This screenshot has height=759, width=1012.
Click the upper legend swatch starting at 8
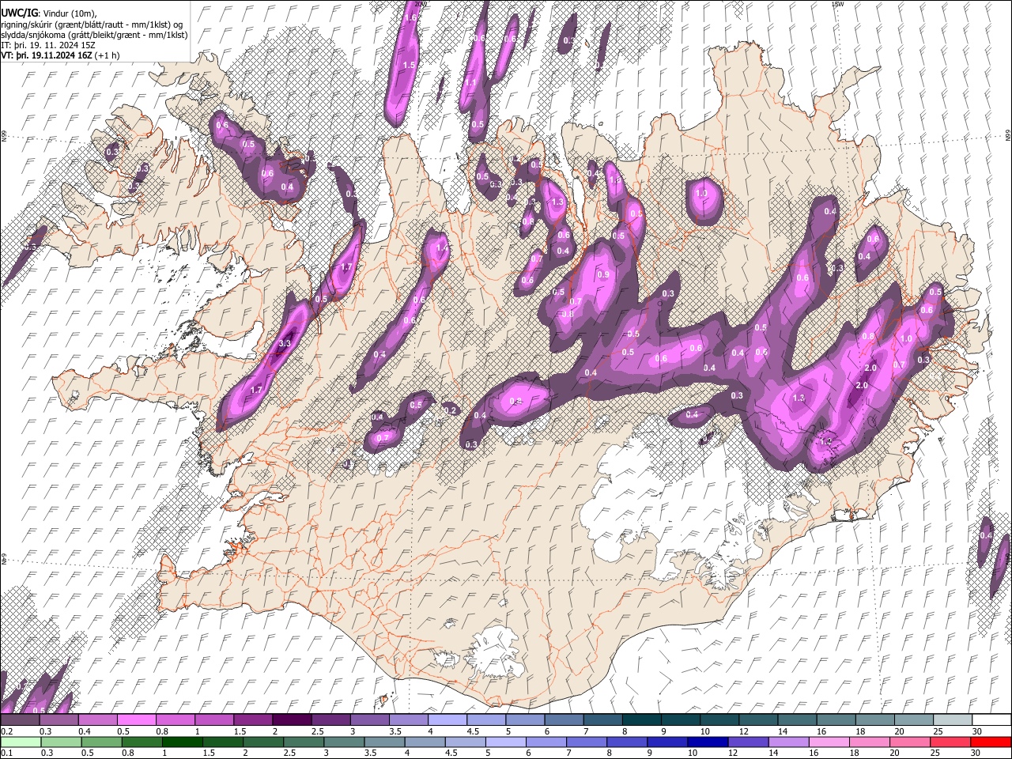click(x=641, y=720)
